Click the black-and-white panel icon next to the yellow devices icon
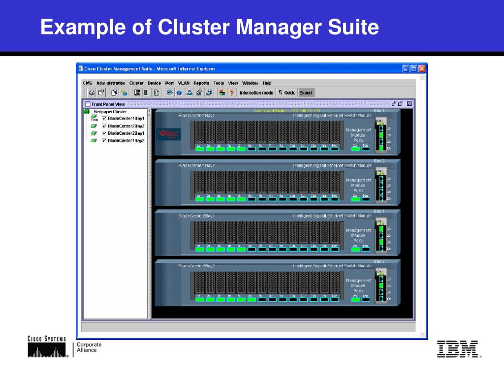The image size is (504, 378). 137,93
